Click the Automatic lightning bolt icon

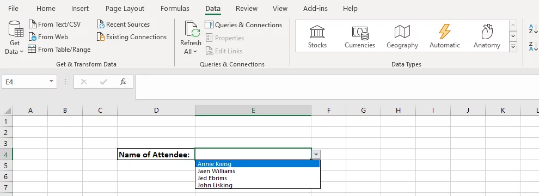click(444, 32)
